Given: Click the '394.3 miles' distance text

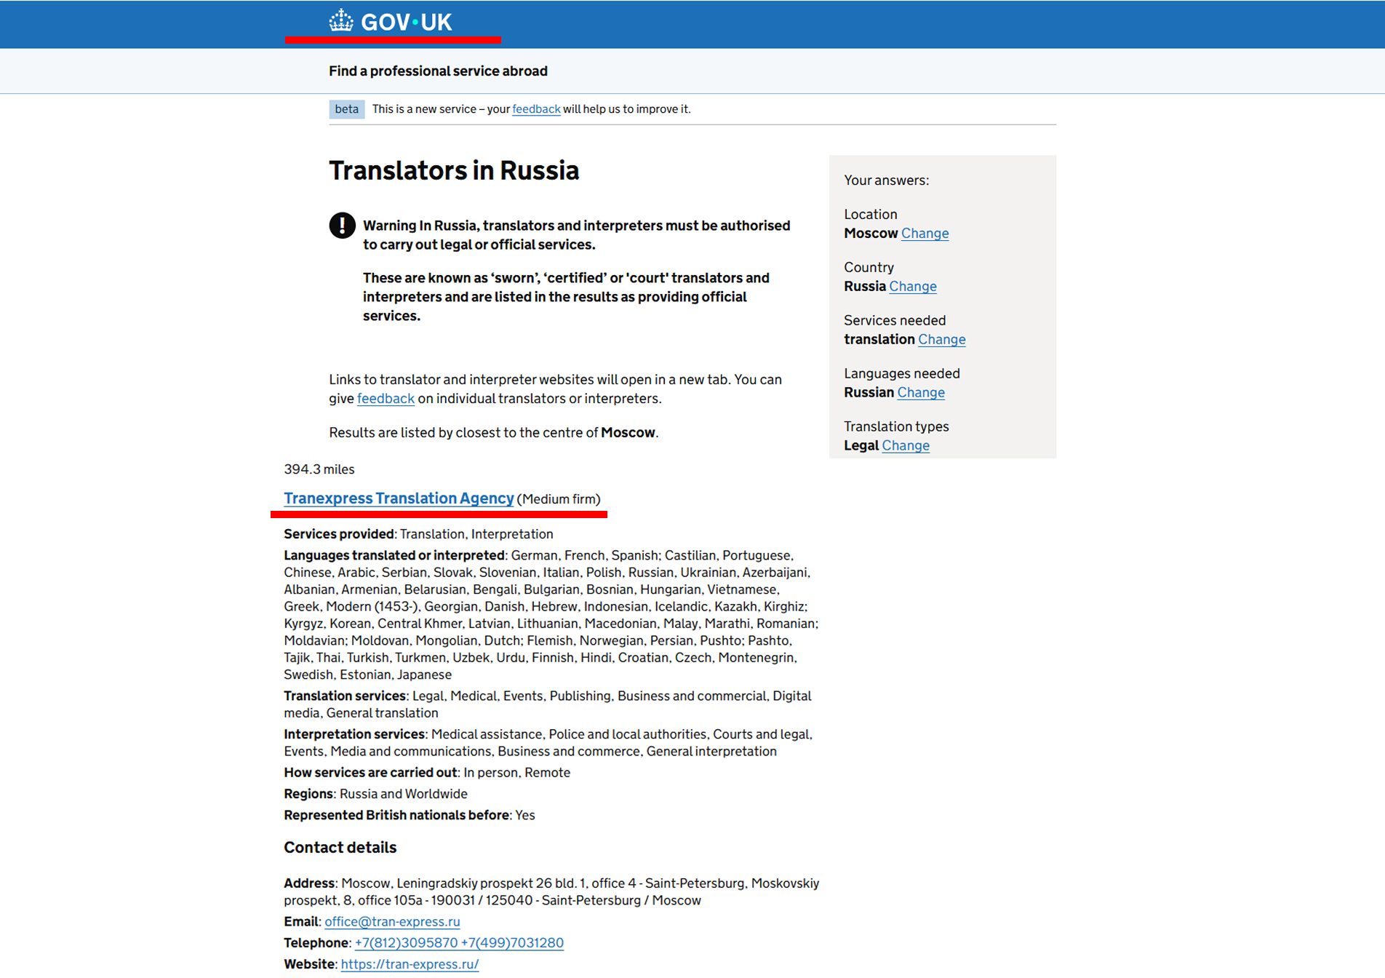Looking at the screenshot, I should point(319,469).
